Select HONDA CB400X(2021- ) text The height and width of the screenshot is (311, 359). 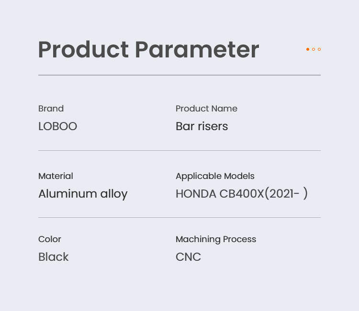(x=241, y=194)
